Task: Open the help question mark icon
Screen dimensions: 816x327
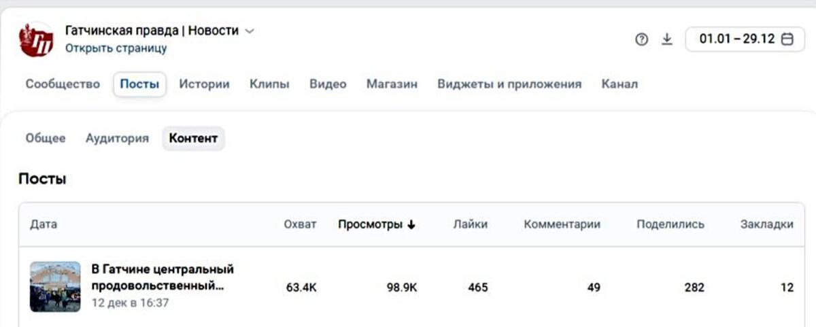Action: [x=641, y=39]
